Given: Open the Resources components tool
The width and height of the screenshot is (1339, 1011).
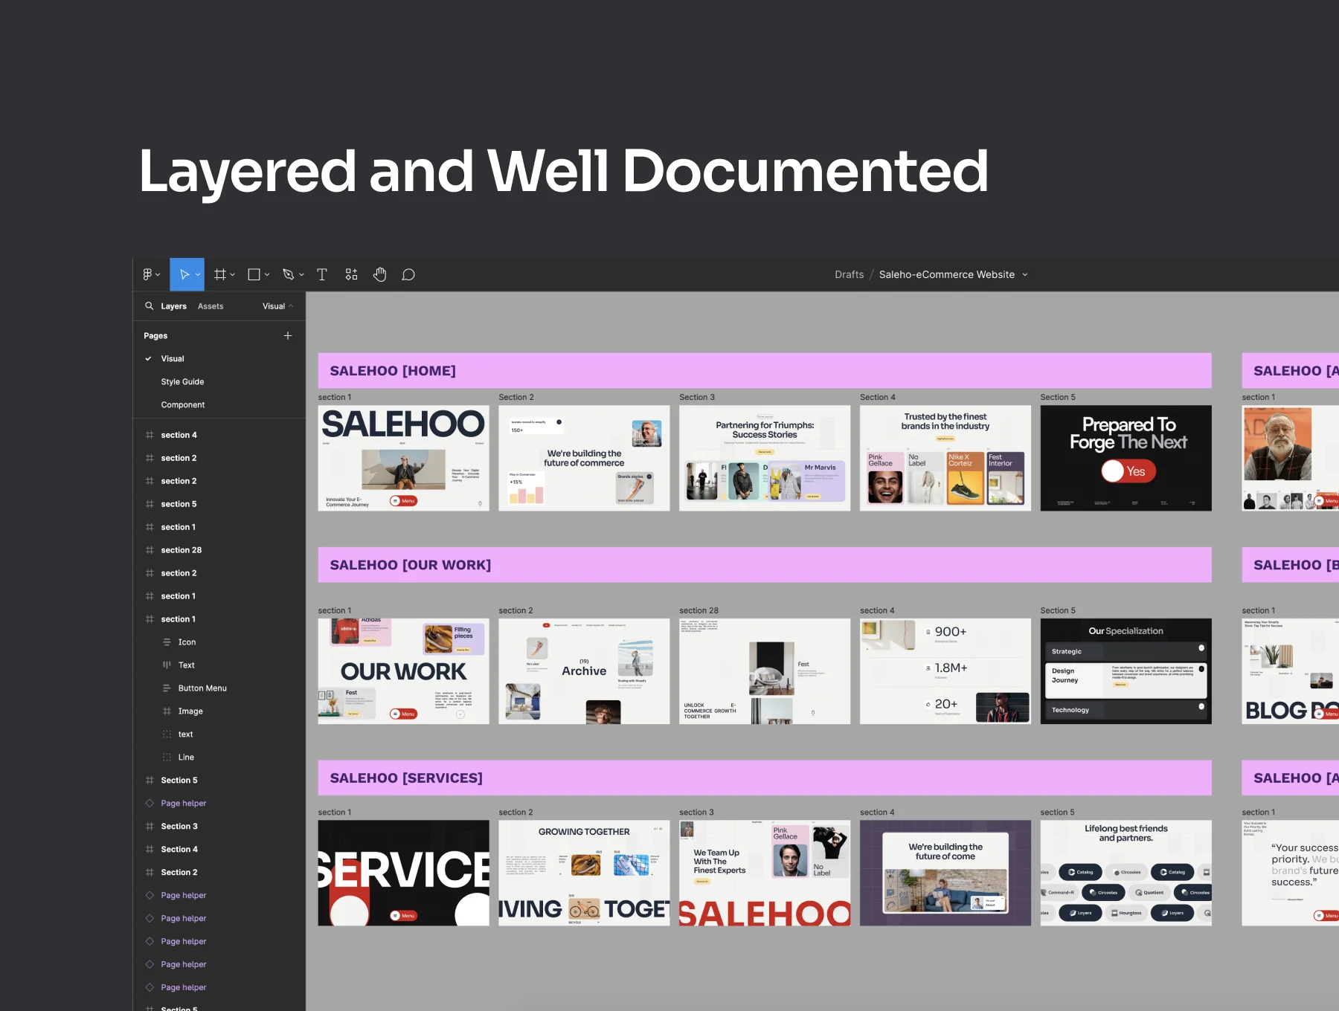Looking at the screenshot, I should coord(351,274).
